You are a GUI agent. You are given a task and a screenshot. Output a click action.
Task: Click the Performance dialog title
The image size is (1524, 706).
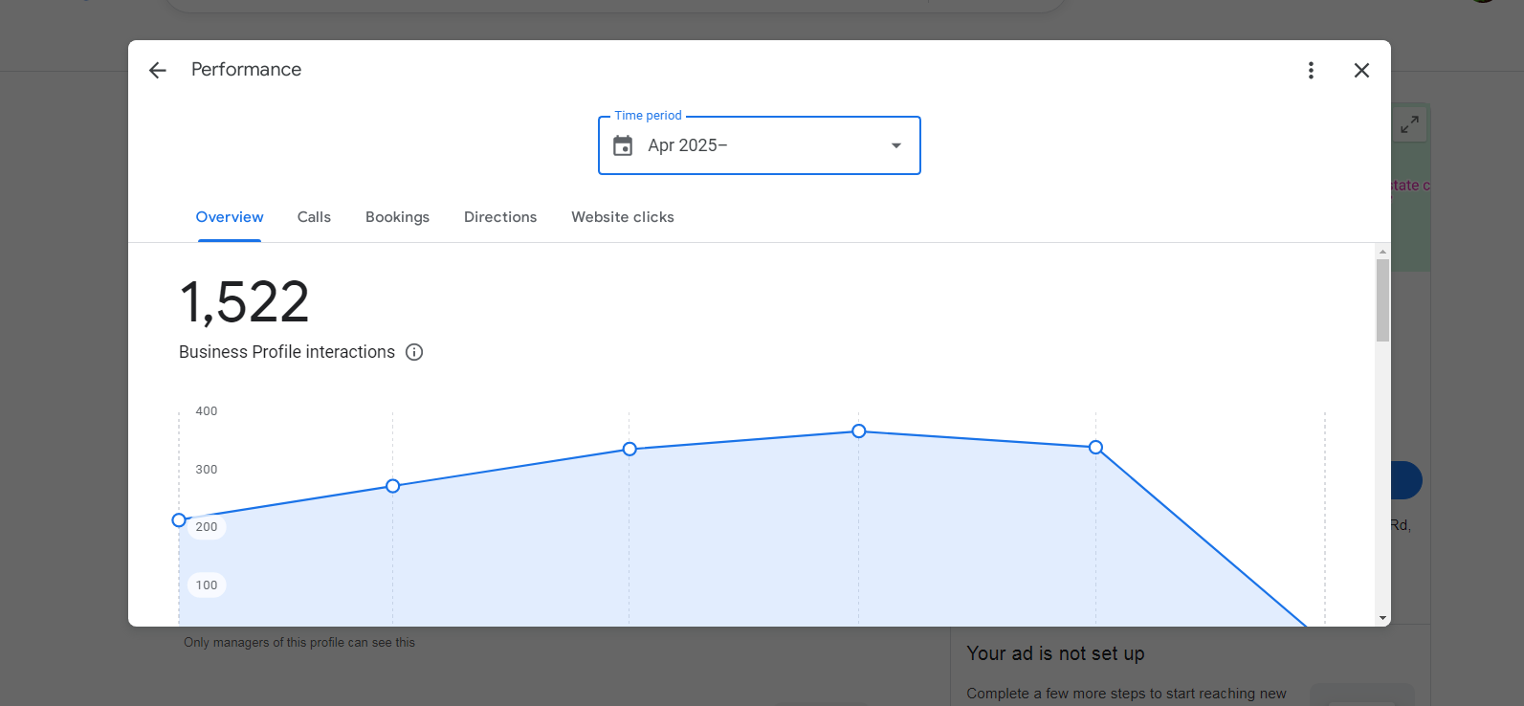(x=246, y=70)
